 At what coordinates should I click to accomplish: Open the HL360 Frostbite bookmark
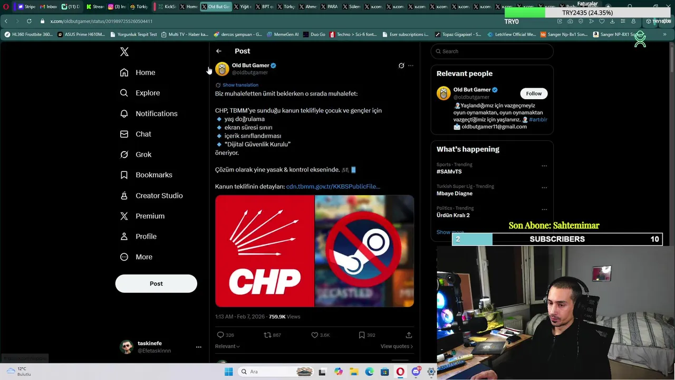(29, 34)
